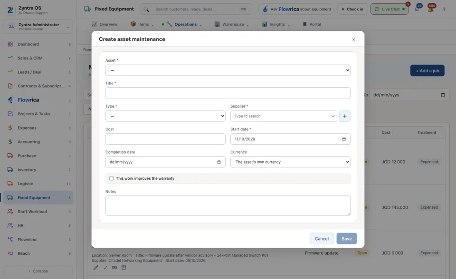Click the archive icon on firmware job
The image size is (456, 279).
(124, 268)
